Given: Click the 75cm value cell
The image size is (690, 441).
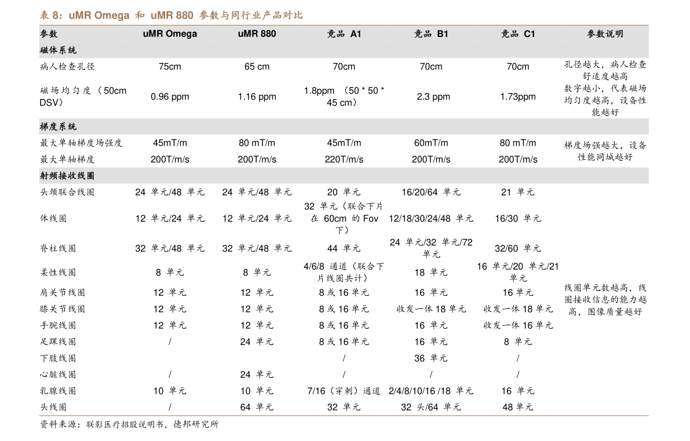Looking at the screenshot, I should click(x=170, y=67).
